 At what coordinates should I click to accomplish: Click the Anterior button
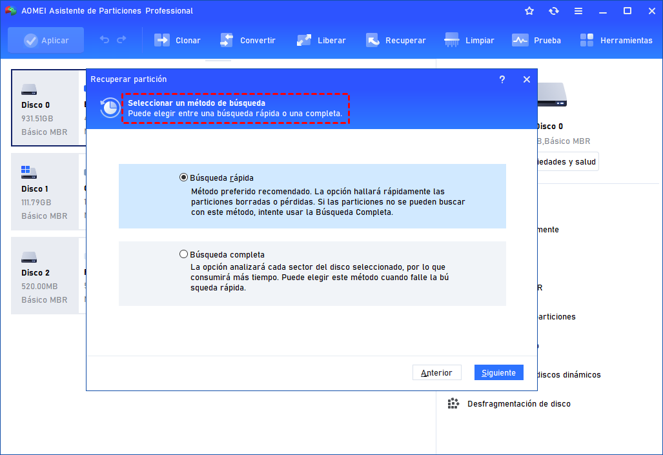[x=436, y=373]
